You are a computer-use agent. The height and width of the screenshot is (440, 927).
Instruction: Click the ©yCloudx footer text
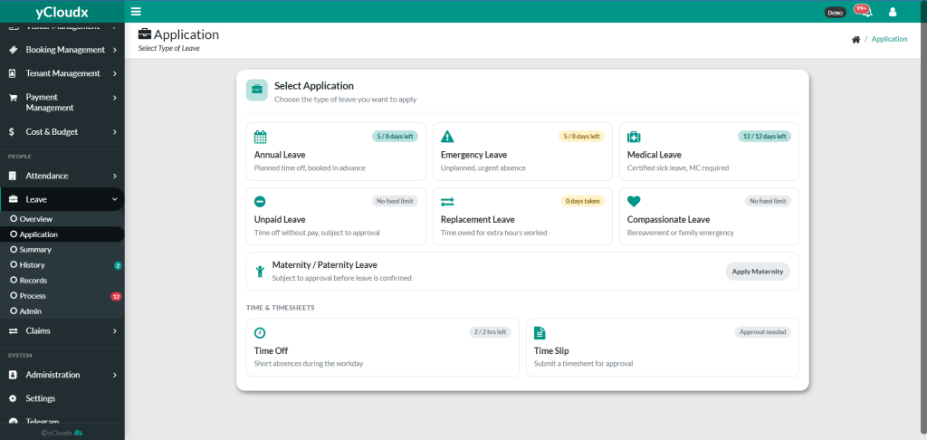(62, 433)
